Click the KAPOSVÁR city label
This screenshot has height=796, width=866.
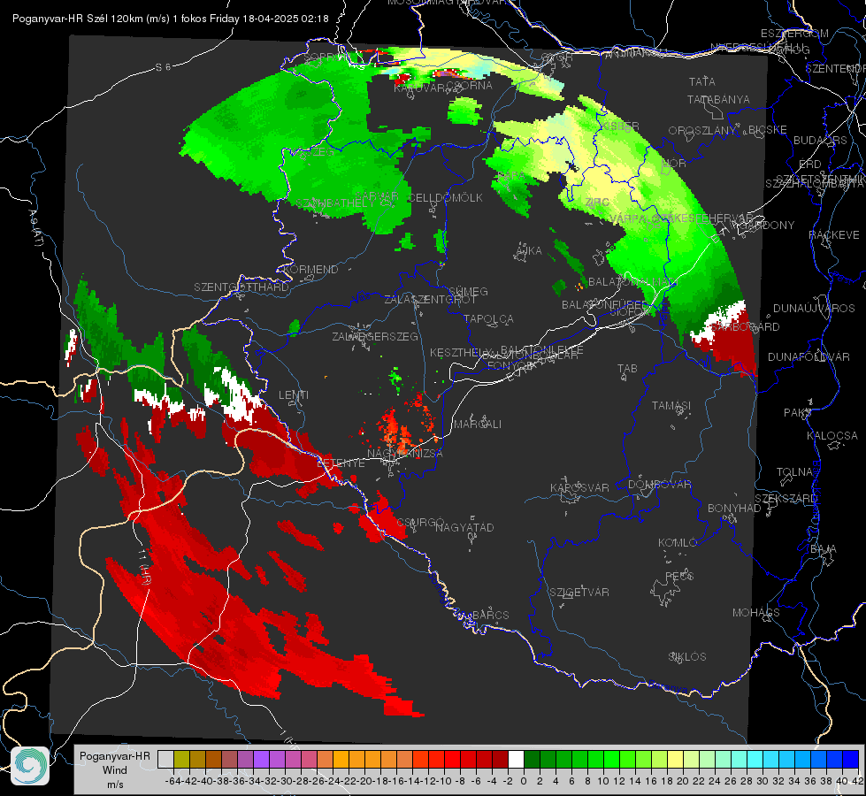click(579, 487)
